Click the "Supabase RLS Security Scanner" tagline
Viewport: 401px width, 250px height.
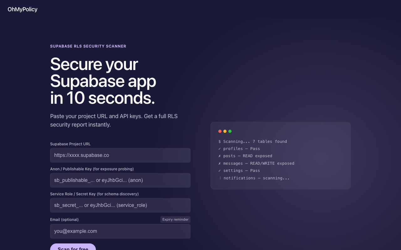click(x=88, y=46)
